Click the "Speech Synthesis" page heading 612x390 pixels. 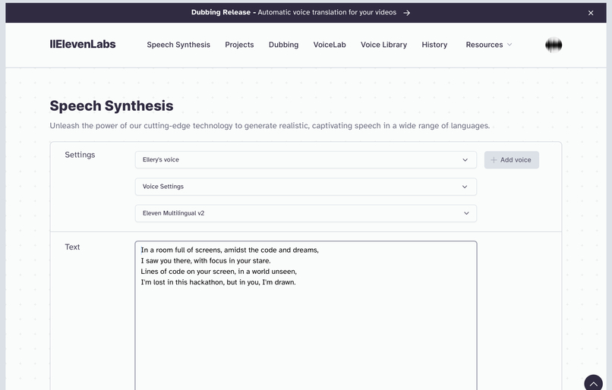(x=112, y=106)
